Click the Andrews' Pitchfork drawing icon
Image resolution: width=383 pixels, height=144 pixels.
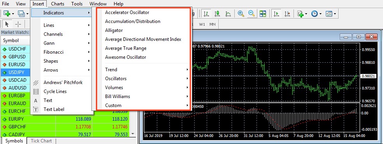click(36, 83)
